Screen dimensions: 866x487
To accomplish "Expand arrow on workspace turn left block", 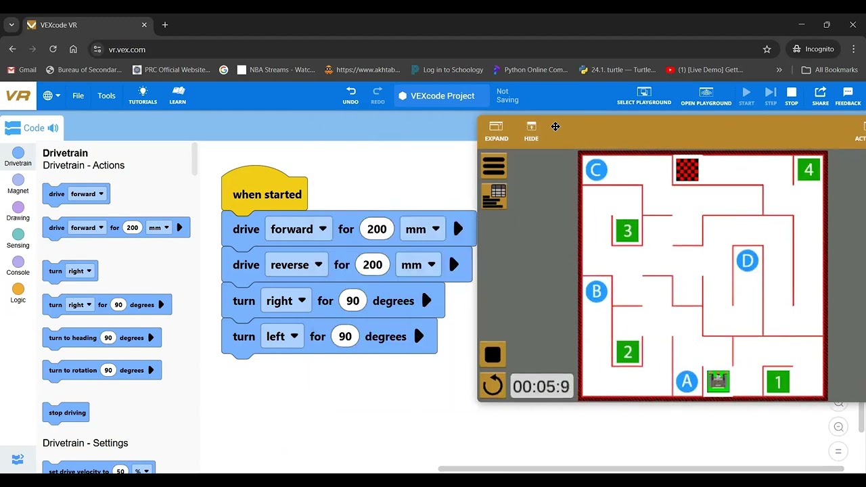I will [419, 337].
